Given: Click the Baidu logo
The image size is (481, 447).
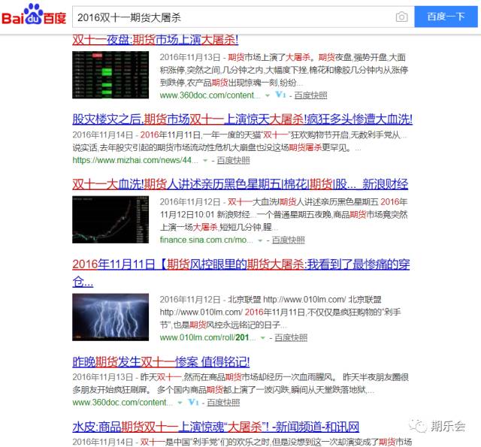Looking at the screenshot, I should (34, 15).
